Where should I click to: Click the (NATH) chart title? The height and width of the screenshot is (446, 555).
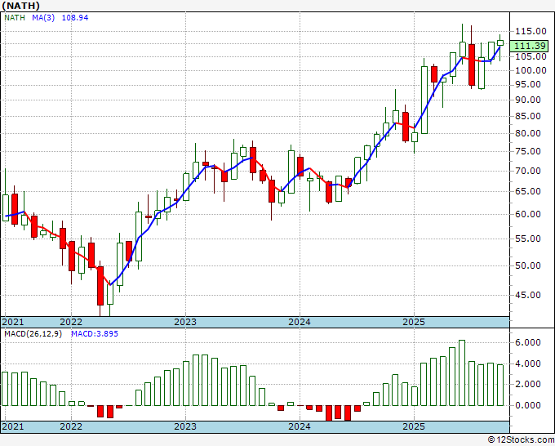coord(20,6)
